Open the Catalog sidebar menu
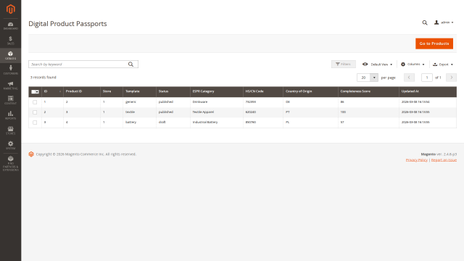Viewport: 464px width, 261px height. tap(10, 55)
